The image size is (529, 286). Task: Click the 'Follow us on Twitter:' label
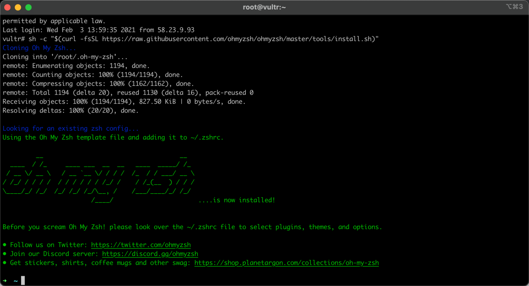point(49,245)
